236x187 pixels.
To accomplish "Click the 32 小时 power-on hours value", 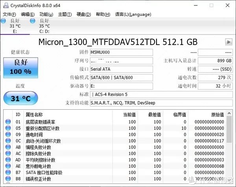I will [215, 86].
